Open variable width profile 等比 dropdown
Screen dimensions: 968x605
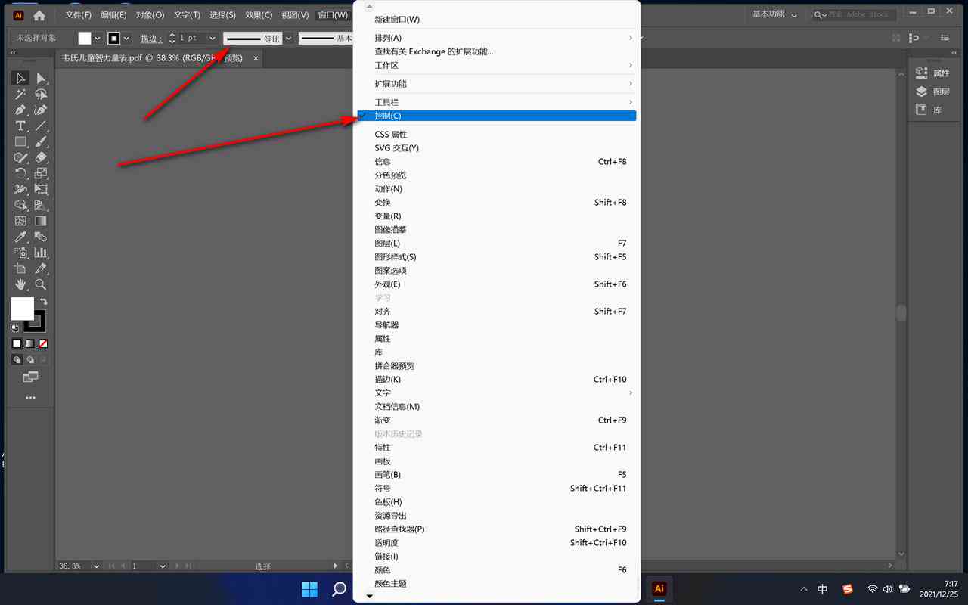point(288,38)
